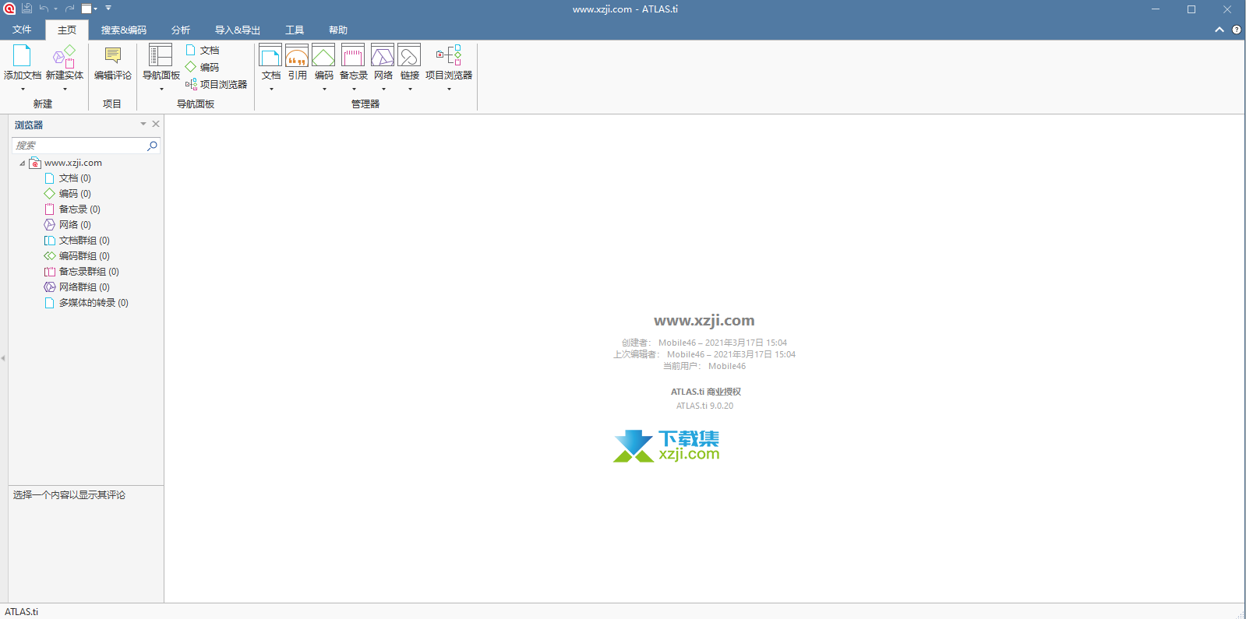Open the Network Manager (网络) icon
Viewport: 1246px width, 619px height.
(383, 55)
